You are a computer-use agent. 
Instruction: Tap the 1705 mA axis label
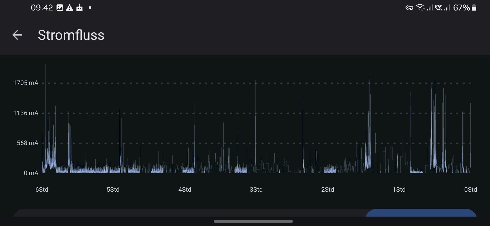pos(26,83)
